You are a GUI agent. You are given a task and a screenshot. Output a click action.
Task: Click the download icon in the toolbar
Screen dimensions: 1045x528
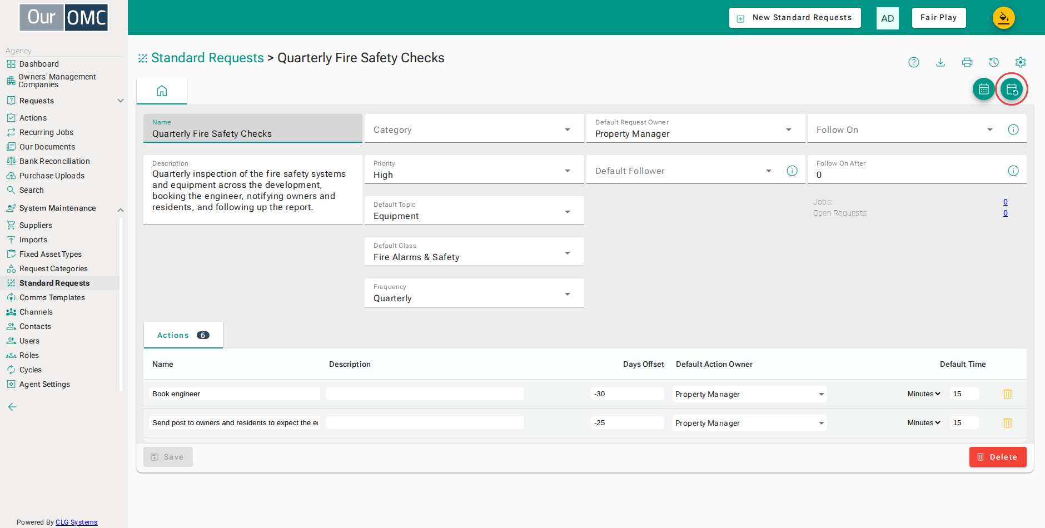pyautogui.click(x=940, y=62)
